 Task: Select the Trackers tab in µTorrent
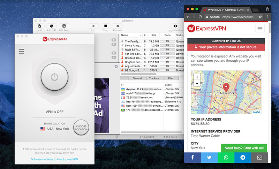(154, 78)
